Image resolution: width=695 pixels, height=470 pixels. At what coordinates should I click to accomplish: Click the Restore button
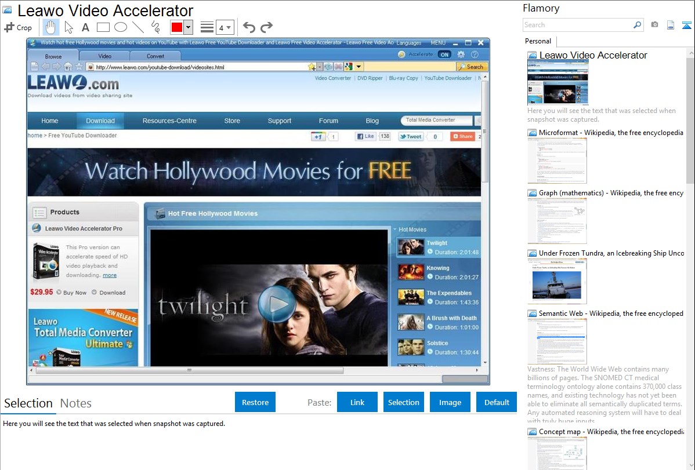[x=255, y=402]
